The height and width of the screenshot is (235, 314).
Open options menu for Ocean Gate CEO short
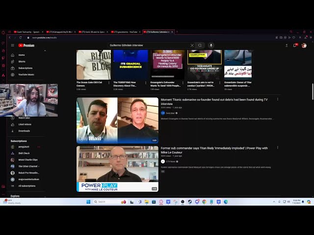pyautogui.click(x=109, y=82)
